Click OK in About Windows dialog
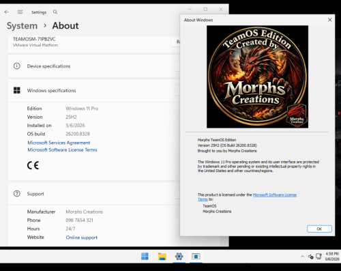This screenshot has width=341, height=271. 319,229
